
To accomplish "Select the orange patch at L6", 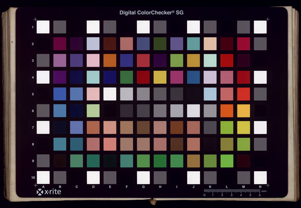I will (227, 111).
